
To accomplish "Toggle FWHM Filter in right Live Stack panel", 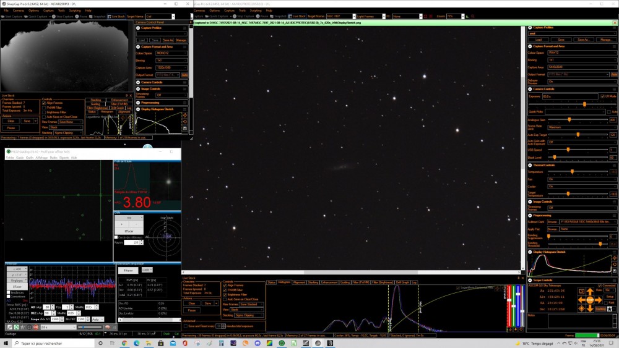I will click(x=225, y=290).
